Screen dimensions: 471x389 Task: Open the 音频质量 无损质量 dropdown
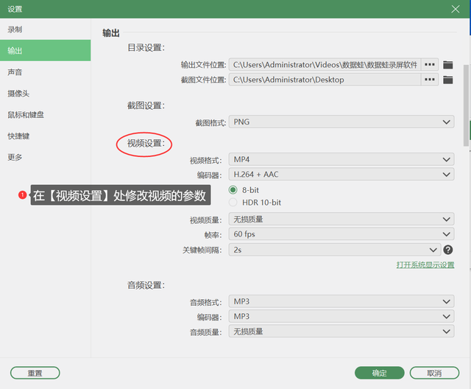(341, 332)
